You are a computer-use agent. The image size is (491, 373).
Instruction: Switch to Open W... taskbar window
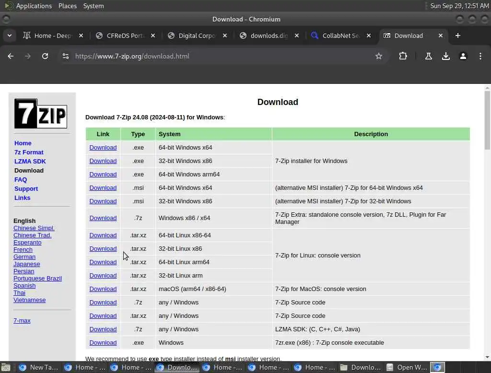click(x=407, y=367)
